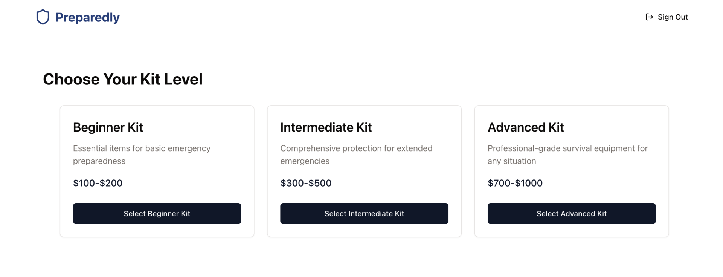723x277 pixels.
Task: Open the Preparedly brand name link
Action: pyautogui.click(x=87, y=17)
